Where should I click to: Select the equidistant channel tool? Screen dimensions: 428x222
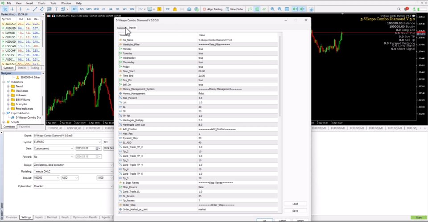click(42, 9)
